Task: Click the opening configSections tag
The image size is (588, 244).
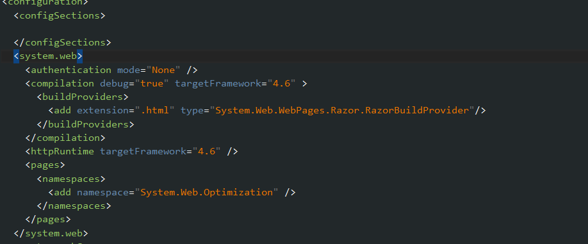Action: click(60, 16)
